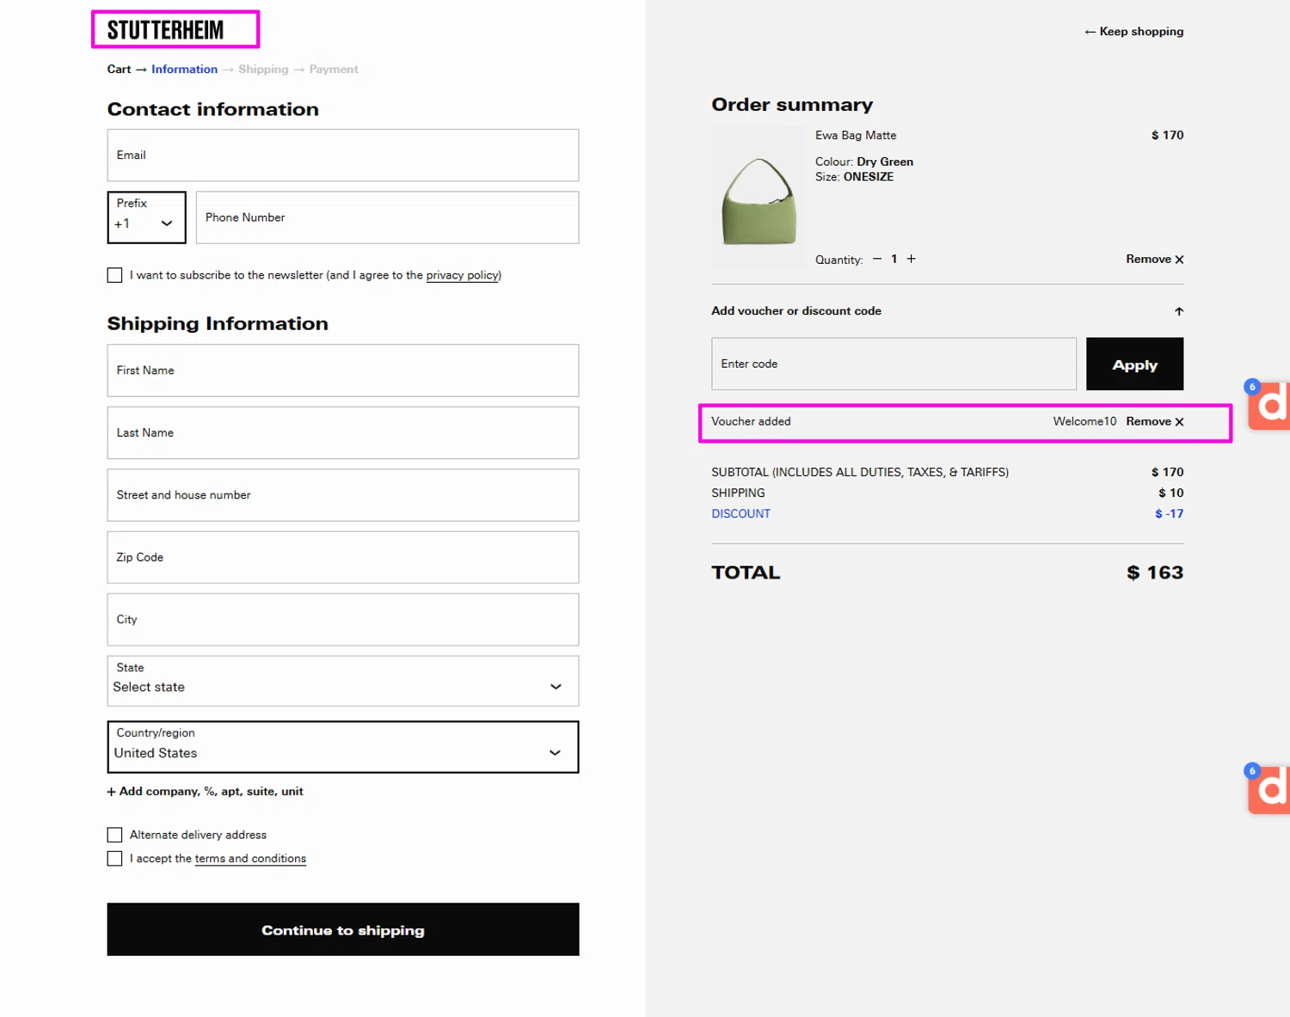Select Payment breadcrumb step
The width and height of the screenshot is (1290, 1017).
(334, 70)
